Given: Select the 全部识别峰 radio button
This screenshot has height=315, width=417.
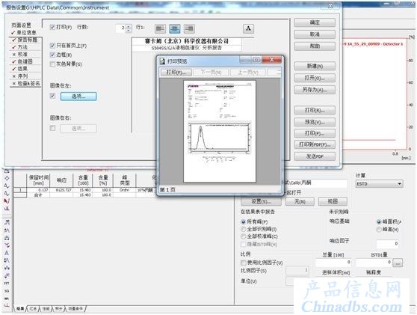Looking at the screenshot, I should point(244,229).
